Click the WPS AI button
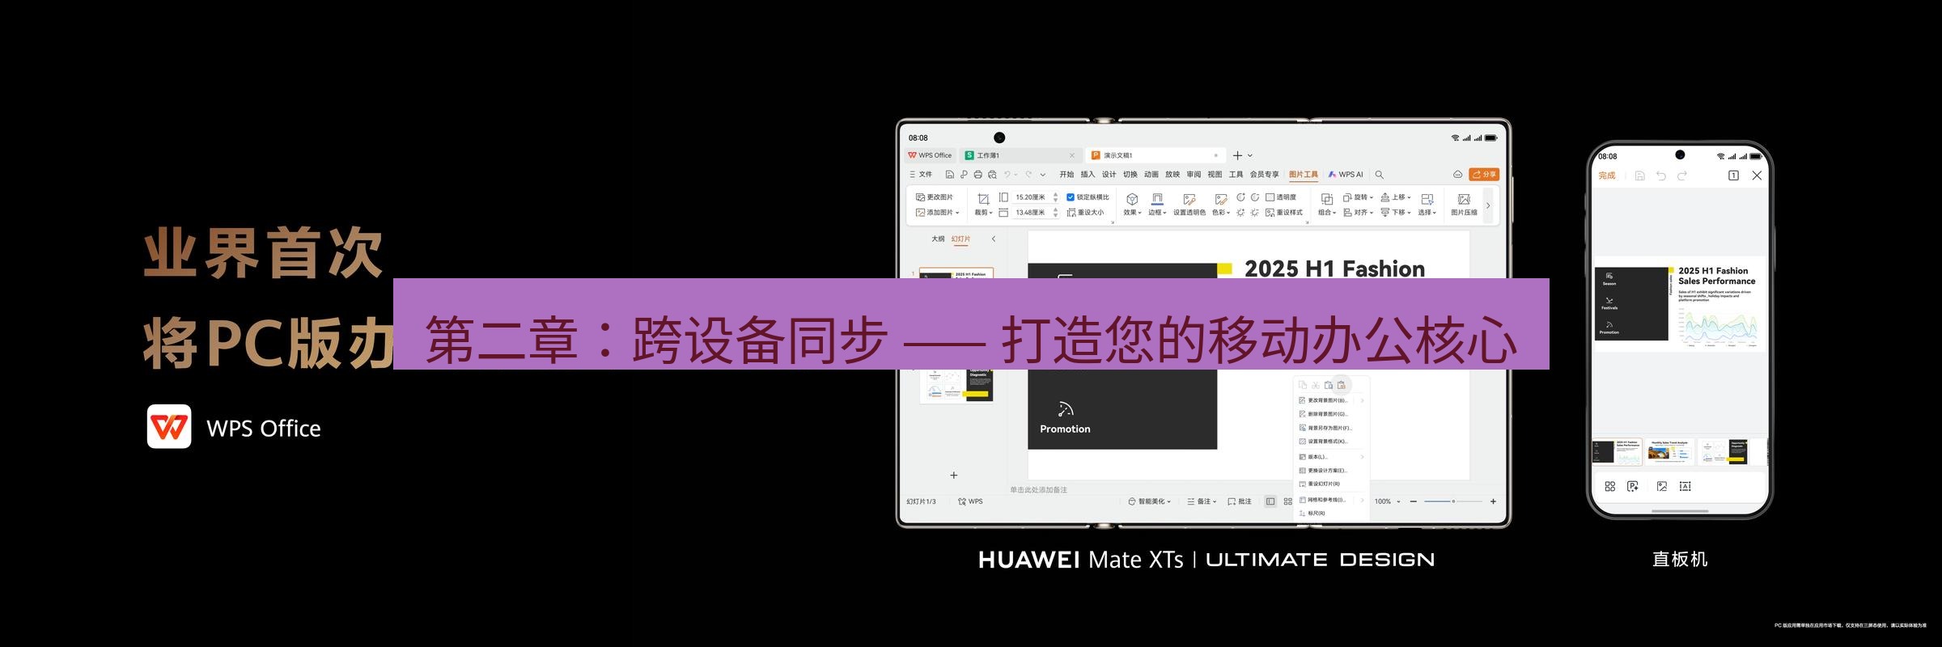This screenshot has height=647, width=1942. coord(1346,175)
